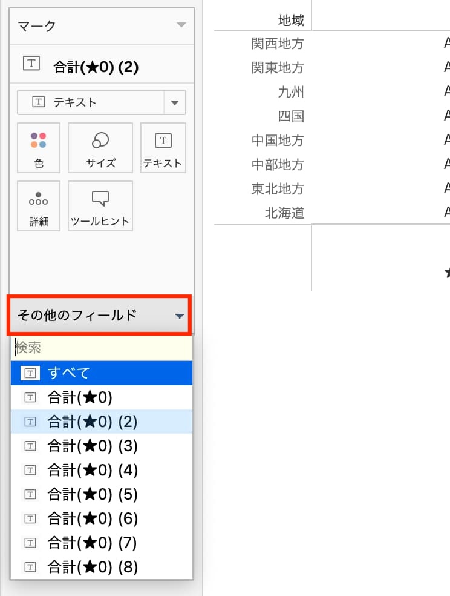The image size is (450, 596).
Task: Select the 関西地方 row label
Action: click(x=278, y=44)
